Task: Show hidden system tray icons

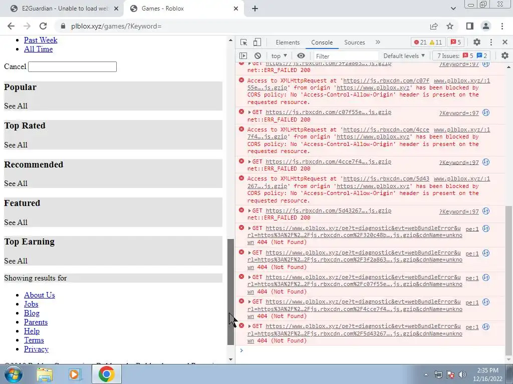Action: (x=426, y=374)
